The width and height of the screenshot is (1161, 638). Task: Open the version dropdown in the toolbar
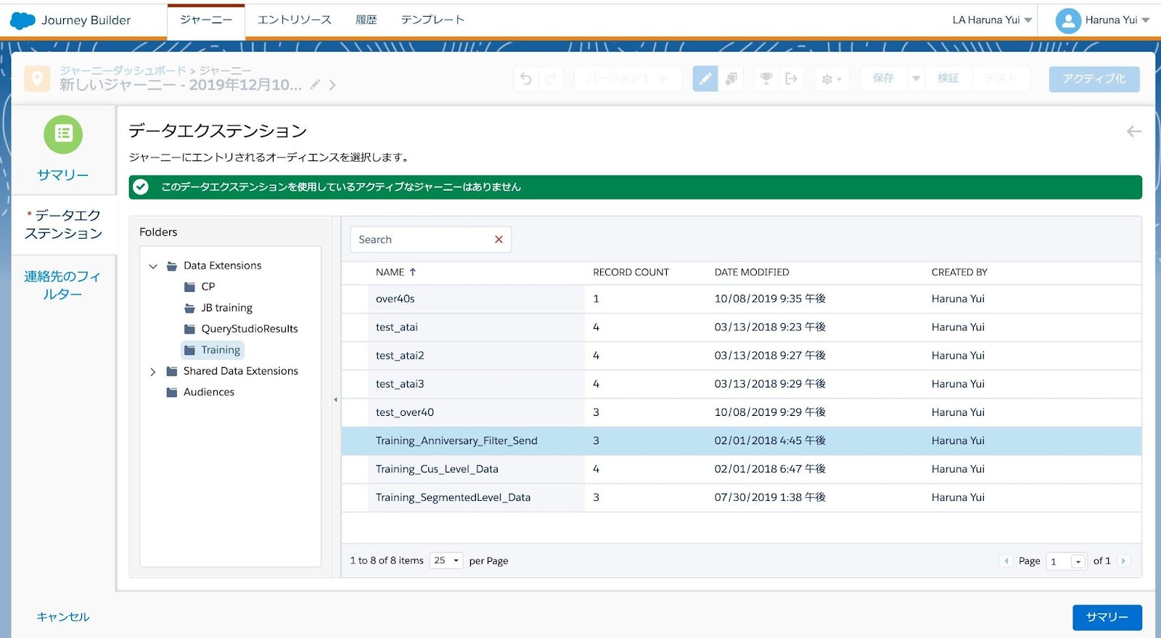point(628,78)
